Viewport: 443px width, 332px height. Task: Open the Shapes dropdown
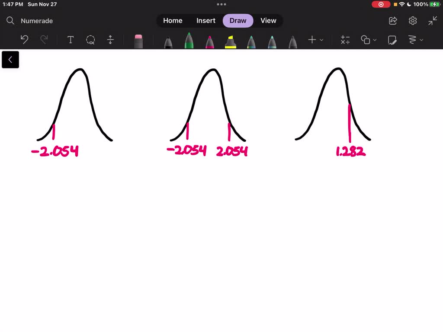[369, 40]
